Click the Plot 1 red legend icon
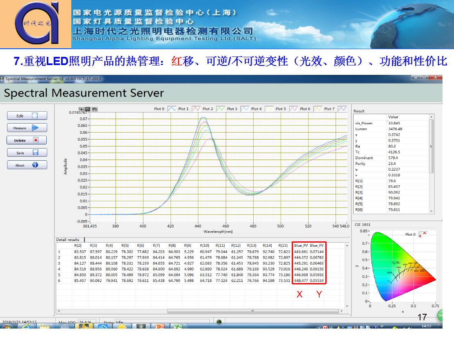Screen dimensions: 454x340 [196, 109]
